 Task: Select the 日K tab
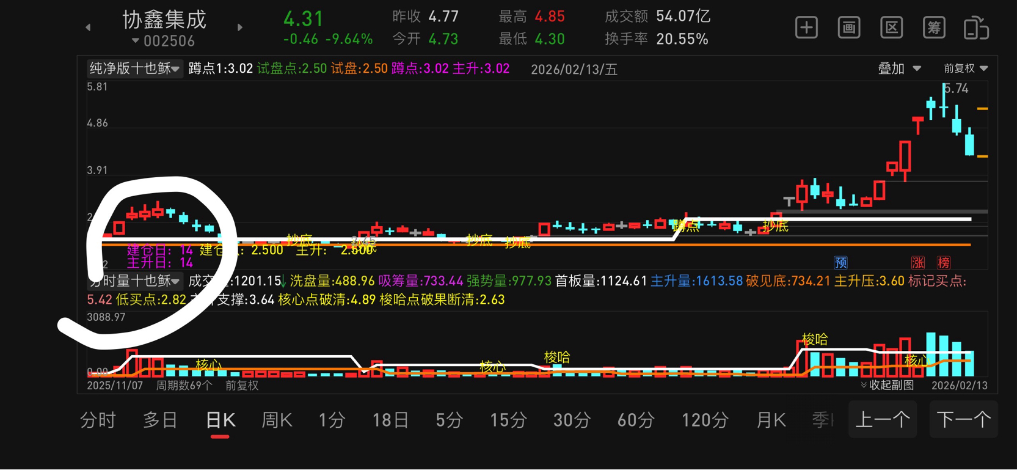[x=221, y=420]
